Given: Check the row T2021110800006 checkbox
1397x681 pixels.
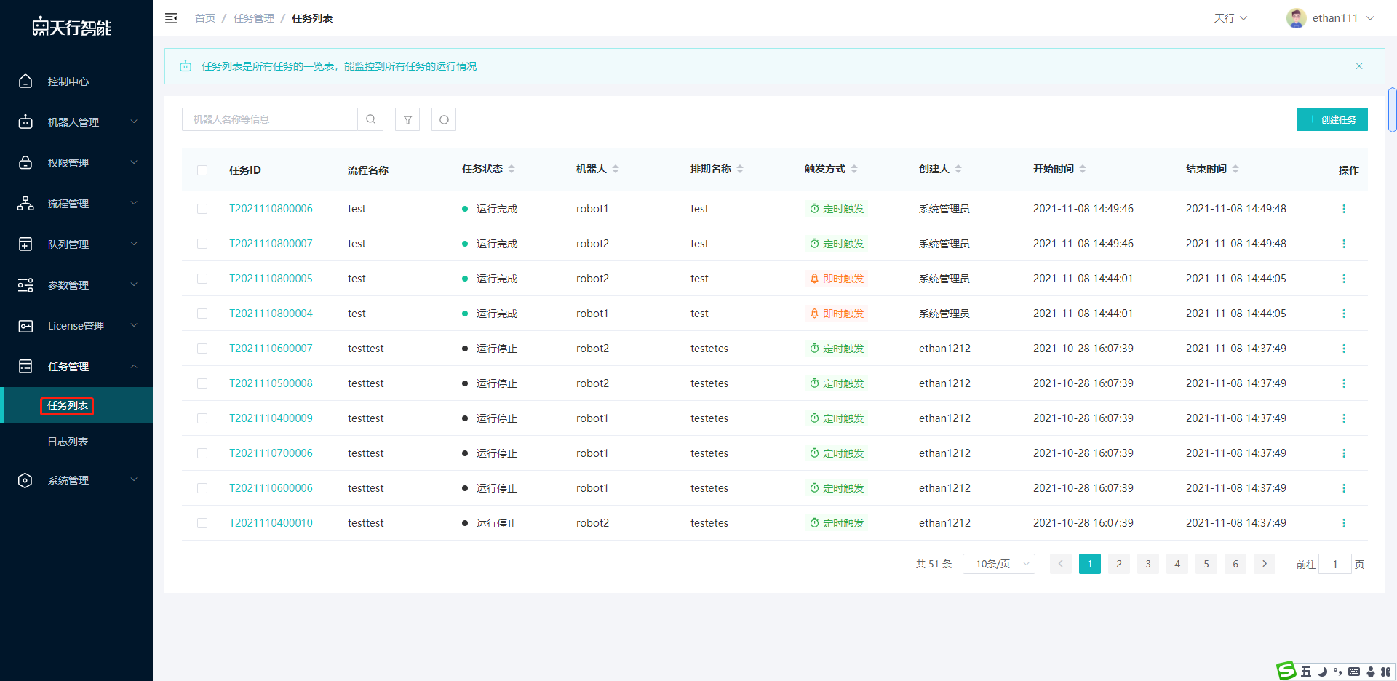Looking at the screenshot, I should click(202, 209).
